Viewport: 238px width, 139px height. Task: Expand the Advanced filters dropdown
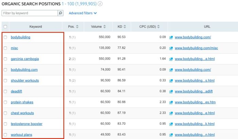click(x=83, y=13)
